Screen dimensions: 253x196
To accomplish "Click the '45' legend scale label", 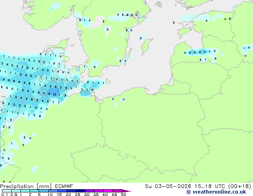I will [114, 194].
